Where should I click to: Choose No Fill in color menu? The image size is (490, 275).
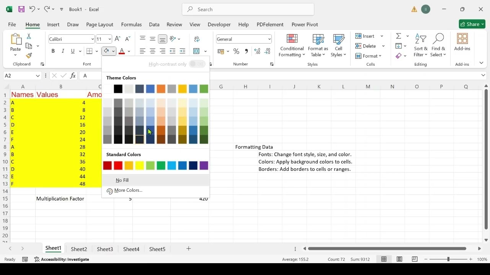156,180
